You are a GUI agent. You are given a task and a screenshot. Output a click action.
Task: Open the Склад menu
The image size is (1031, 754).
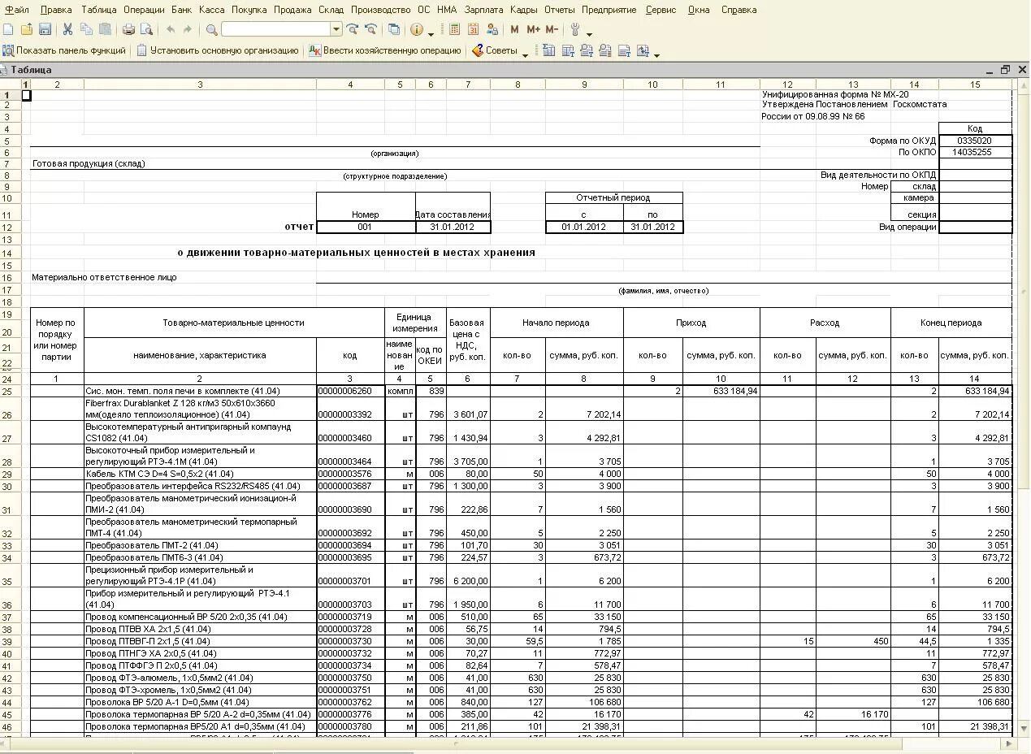tap(331, 10)
